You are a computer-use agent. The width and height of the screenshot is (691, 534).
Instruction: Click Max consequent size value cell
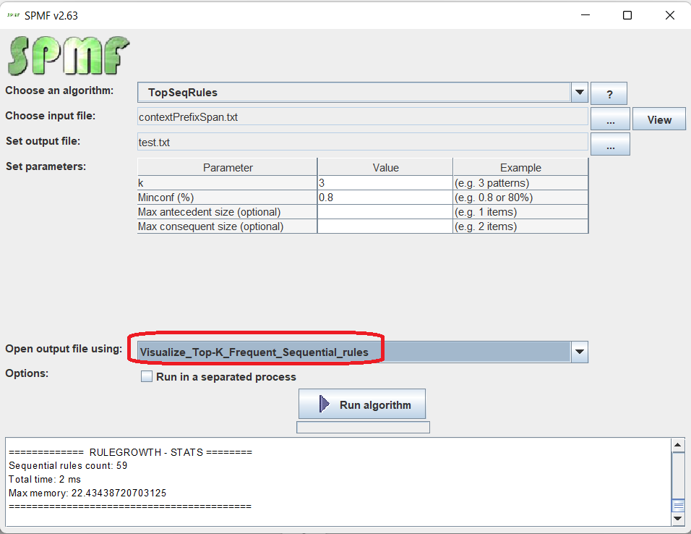pyautogui.click(x=385, y=226)
